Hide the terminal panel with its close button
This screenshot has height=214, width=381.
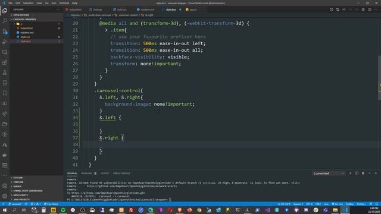[376, 173]
